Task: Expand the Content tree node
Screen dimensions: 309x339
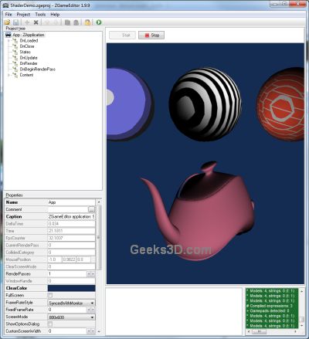Action: point(9,75)
